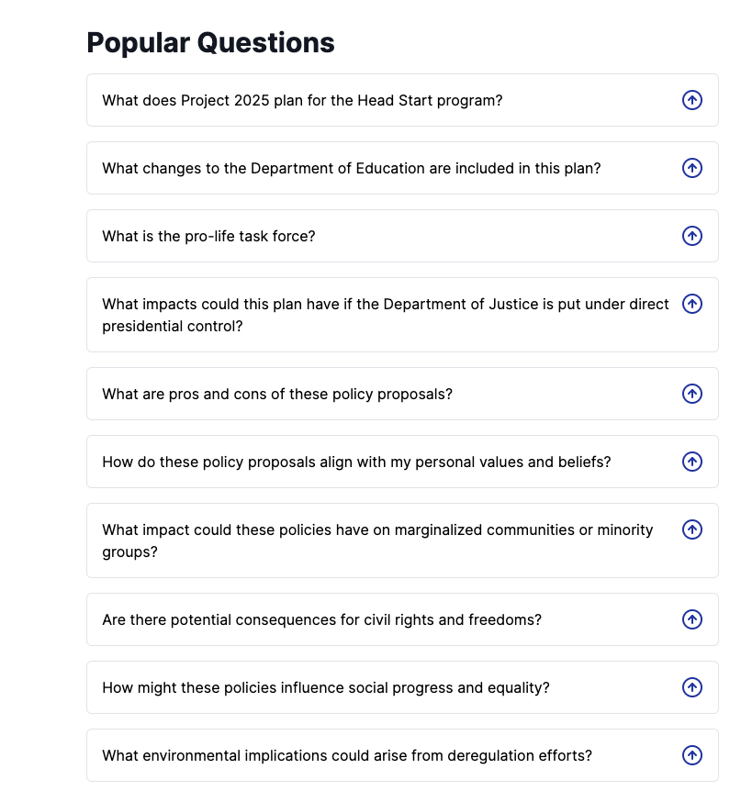
Task: Click the submit arrow for pro-life task force question
Action: pos(692,236)
